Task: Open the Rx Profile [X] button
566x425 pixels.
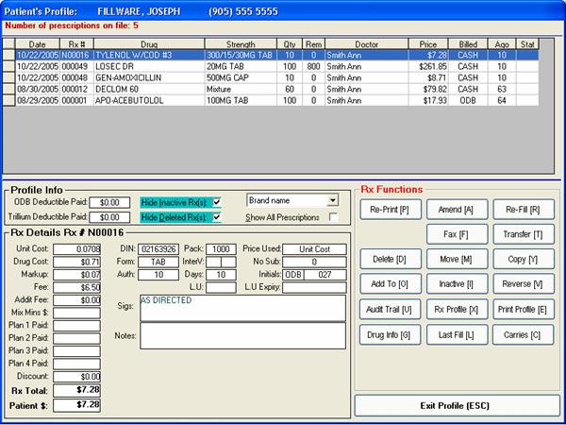Action: [x=457, y=310]
